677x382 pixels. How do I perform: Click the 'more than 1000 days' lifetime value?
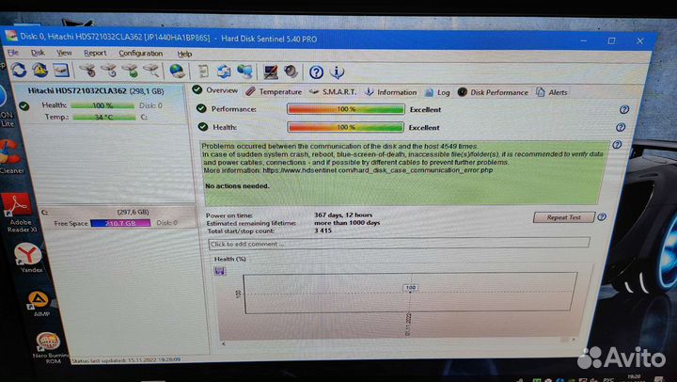pos(347,223)
